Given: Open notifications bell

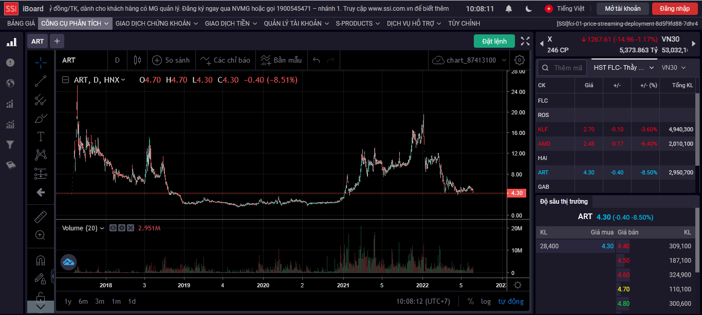Looking at the screenshot, I should tap(509, 9).
